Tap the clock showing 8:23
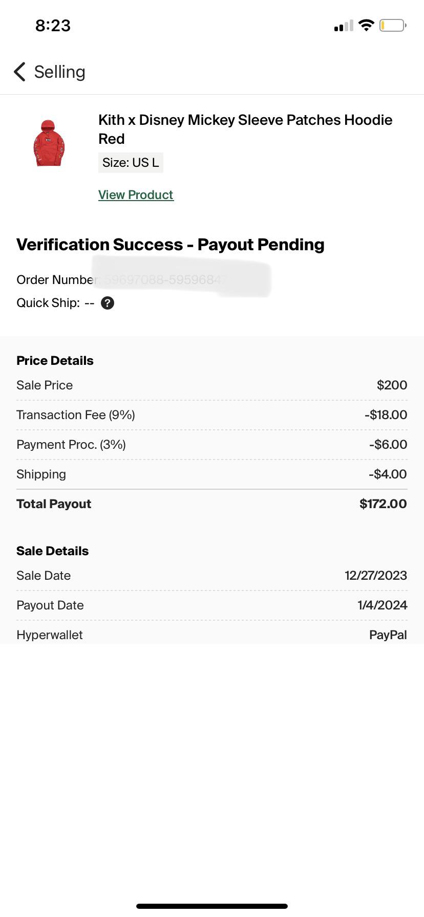 pos(52,25)
